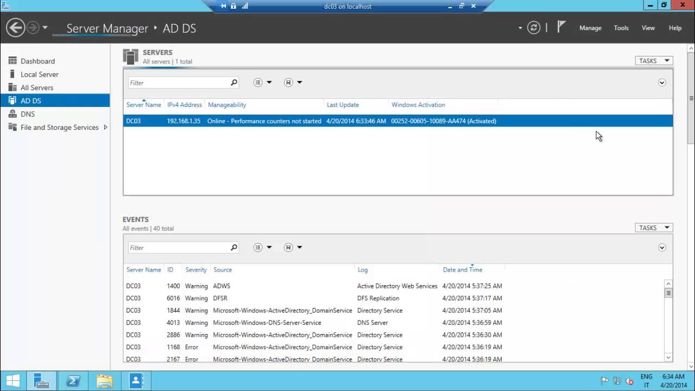
Task: Open the navigation history dropdown arrow
Action: tap(45, 28)
